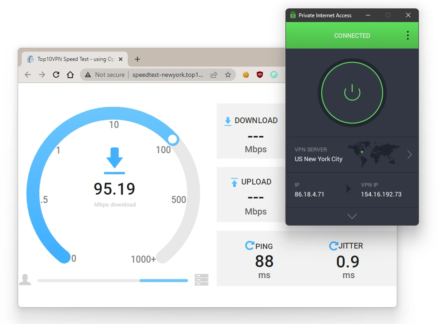The height and width of the screenshot is (324, 437).
Task: Click the browser back arrow
Action: 28,75
